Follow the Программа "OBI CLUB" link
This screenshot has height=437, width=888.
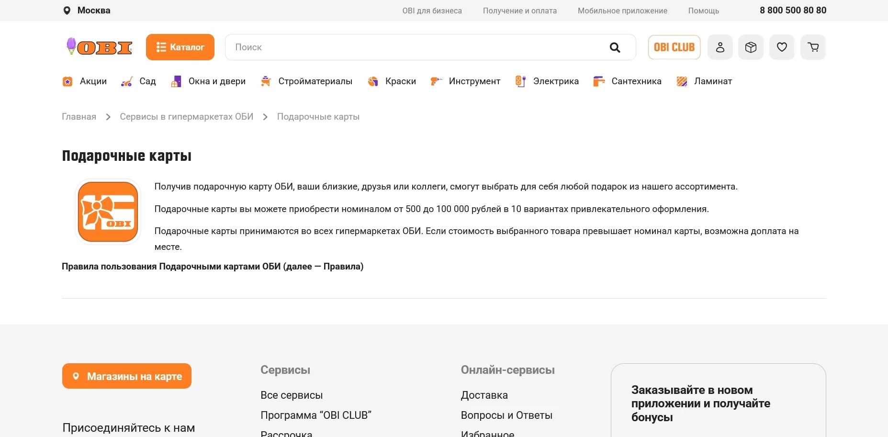click(316, 415)
